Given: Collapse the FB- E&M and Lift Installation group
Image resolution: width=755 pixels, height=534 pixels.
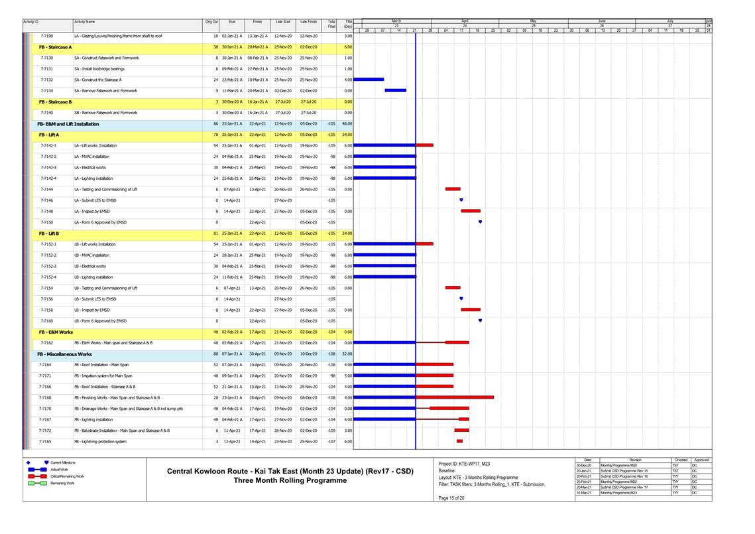Looking at the screenshot, I should tap(68, 124).
